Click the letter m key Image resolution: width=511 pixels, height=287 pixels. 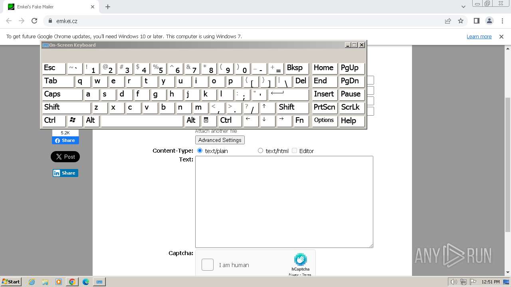200,107
